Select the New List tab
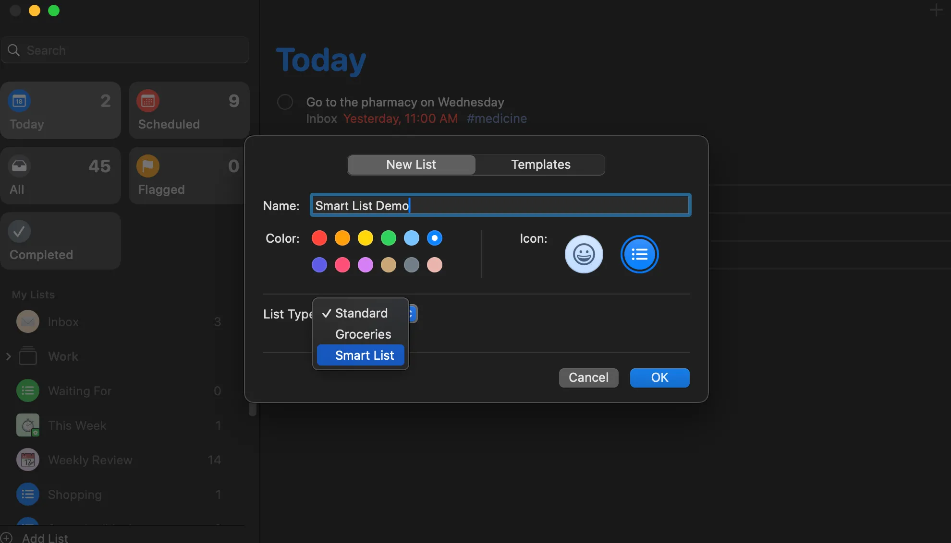This screenshot has width=951, height=543. pos(411,165)
